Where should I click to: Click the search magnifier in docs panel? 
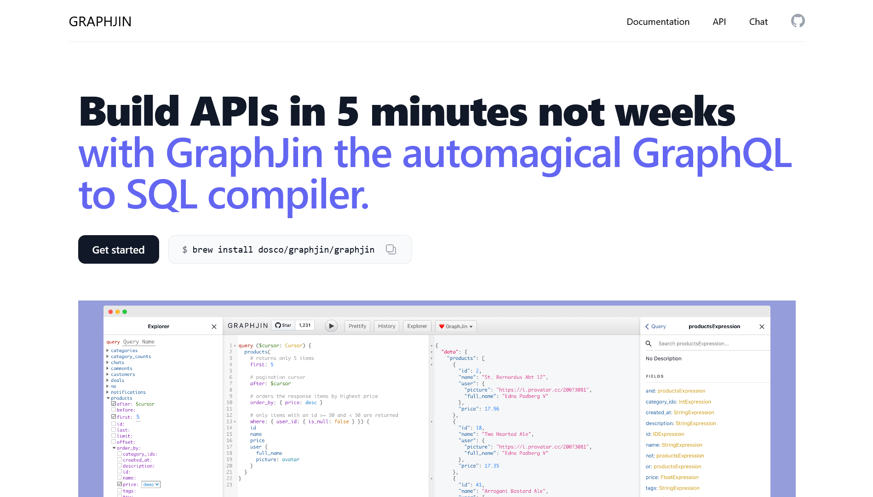[649, 344]
